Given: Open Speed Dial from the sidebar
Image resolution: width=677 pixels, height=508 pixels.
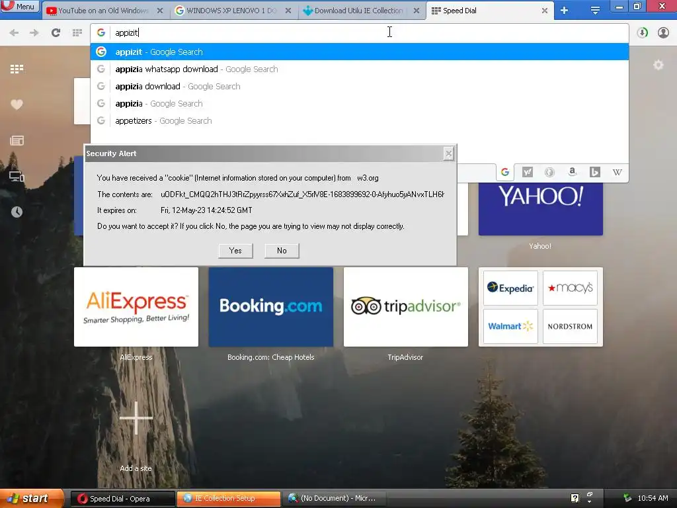Looking at the screenshot, I should pyautogui.click(x=17, y=69).
